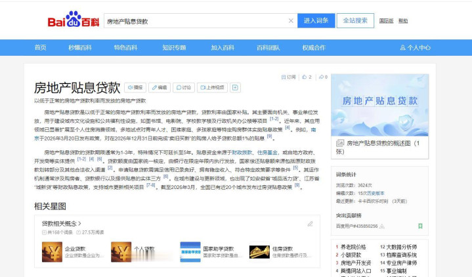
Task: Click the 全站搜索 button
Action: [355, 21]
